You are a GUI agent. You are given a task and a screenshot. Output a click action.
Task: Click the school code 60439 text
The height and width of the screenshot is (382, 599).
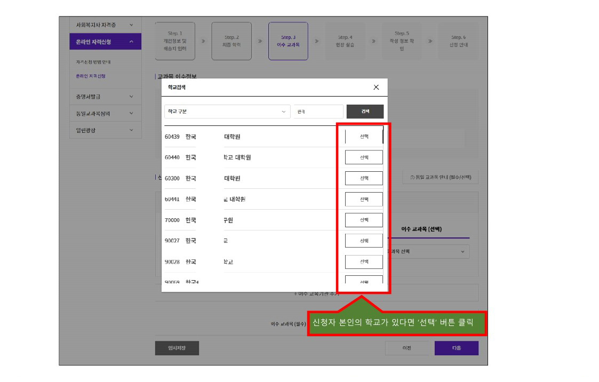[x=172, y=137]
